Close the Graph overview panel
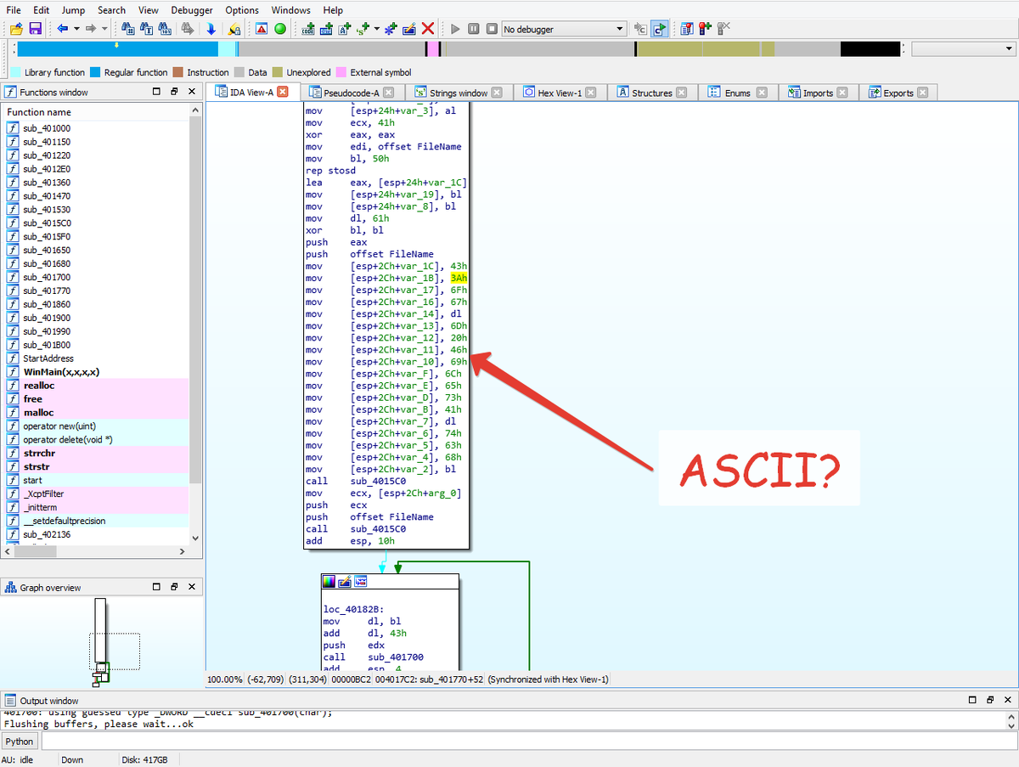The image size is (1019, 767). (x=193, y=587)
